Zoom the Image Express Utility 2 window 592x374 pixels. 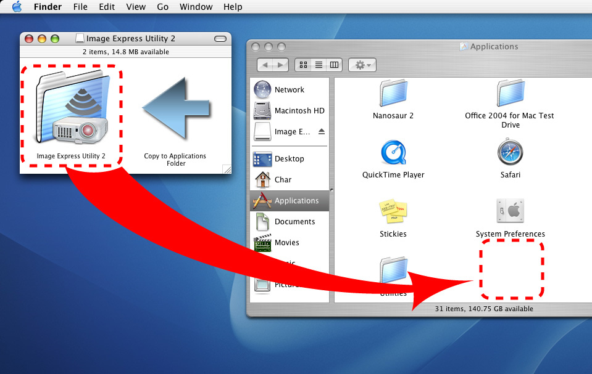point(55,38)
